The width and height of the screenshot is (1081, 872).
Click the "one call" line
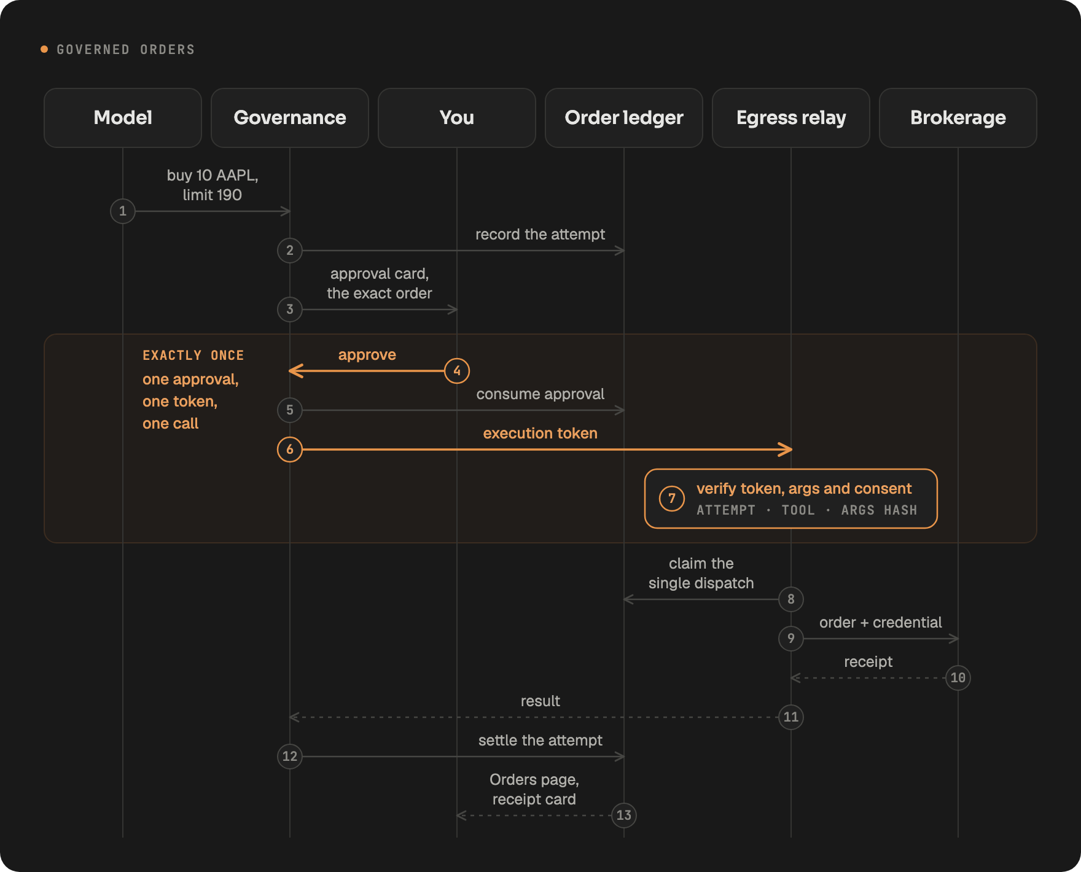click(171, 424)
